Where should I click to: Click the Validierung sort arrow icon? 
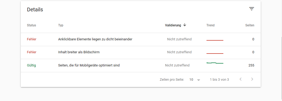click(184, 25)
